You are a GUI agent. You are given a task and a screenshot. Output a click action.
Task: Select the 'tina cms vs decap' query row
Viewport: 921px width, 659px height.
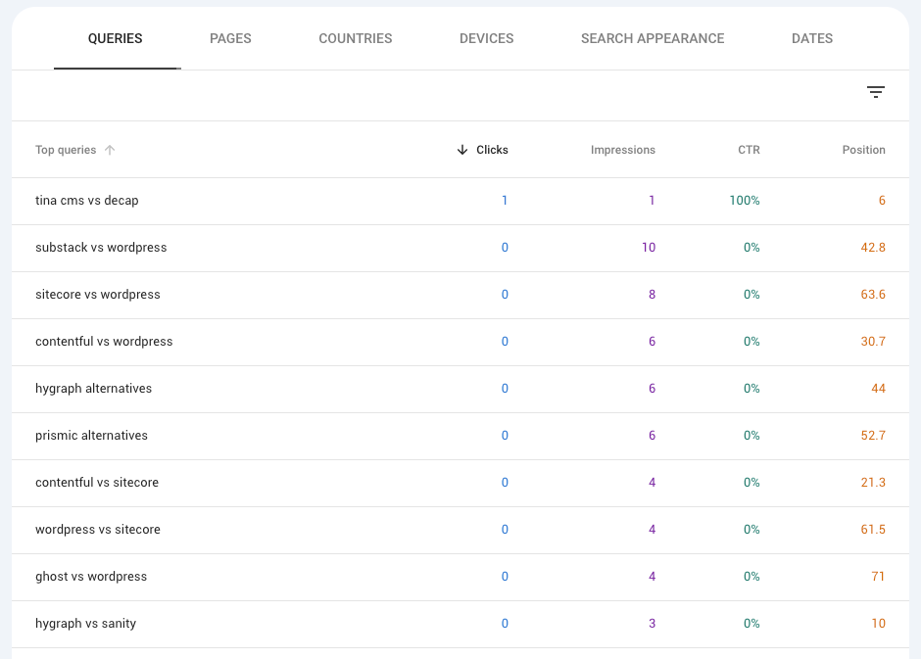460,202
